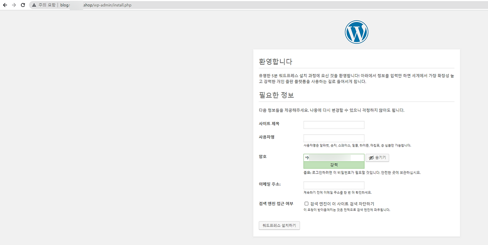Screen dimensions: 488x245
Task: Focus the 사이트 제목 text input box
Action: tap(334, 125)
